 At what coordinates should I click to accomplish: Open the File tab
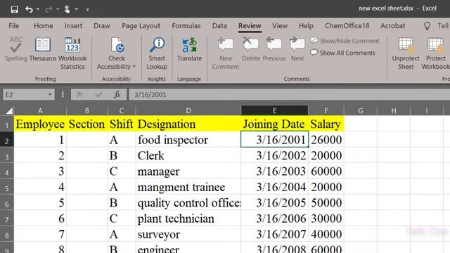(x=14, y=26)
